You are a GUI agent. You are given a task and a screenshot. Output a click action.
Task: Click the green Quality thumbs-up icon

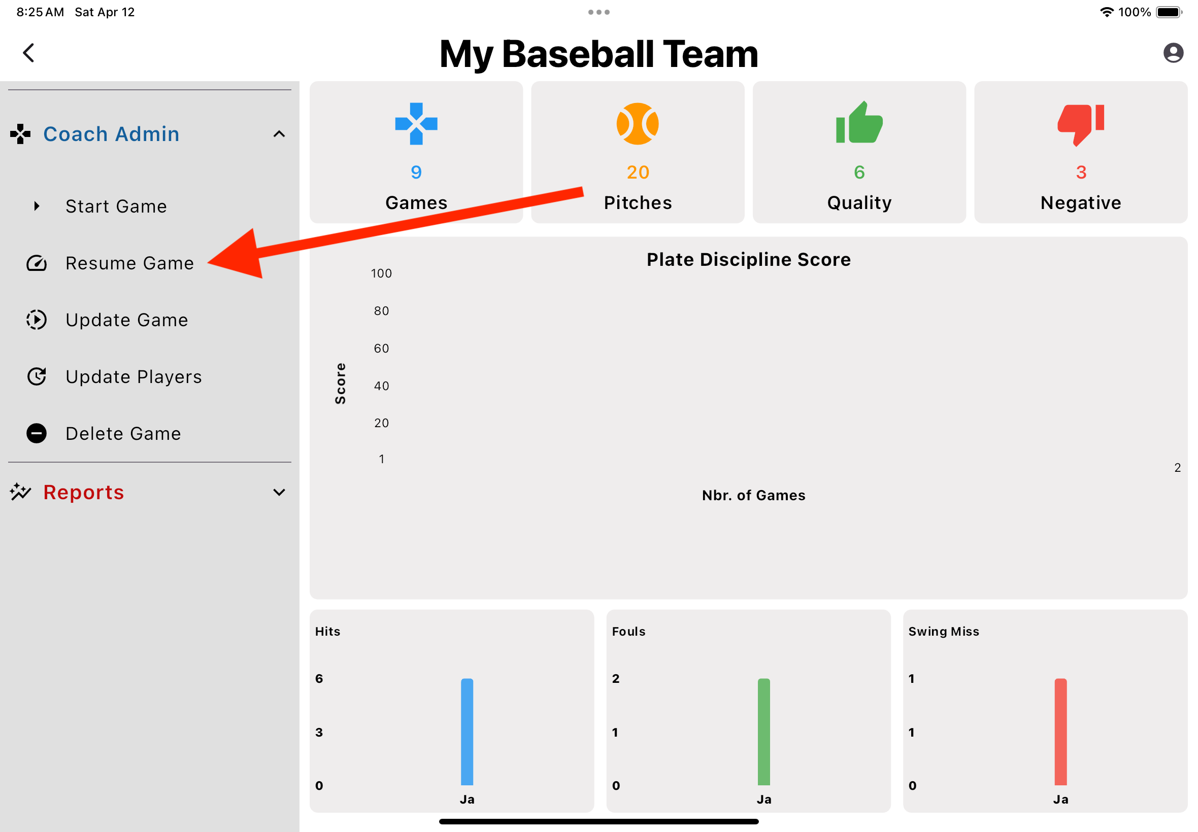[859, 124]
